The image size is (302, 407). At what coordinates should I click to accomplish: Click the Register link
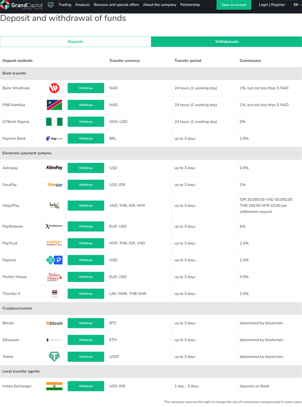point(278,5)
